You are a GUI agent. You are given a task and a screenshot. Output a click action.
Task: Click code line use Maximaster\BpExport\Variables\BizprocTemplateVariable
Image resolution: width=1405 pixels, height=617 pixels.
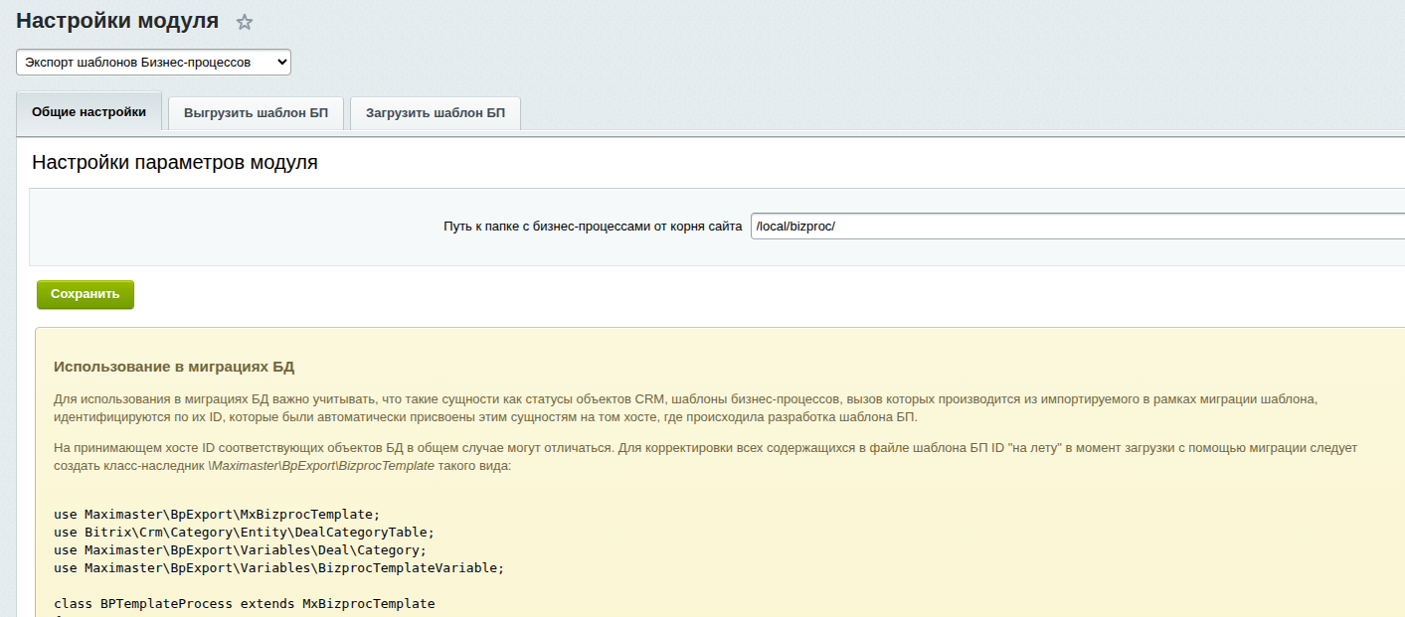[x=279, y=568]
